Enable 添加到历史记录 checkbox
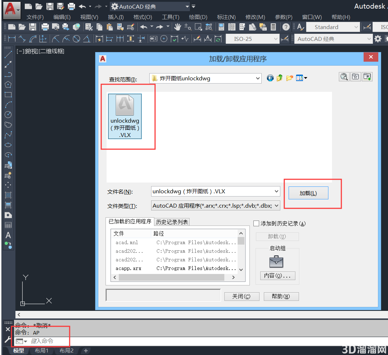Screen dimensions: 388x355 256,223
